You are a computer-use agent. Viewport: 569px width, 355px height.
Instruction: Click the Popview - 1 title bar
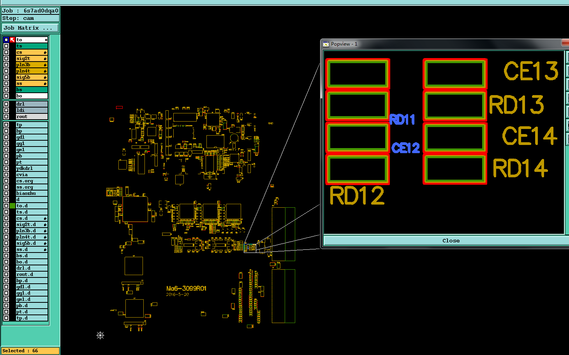pyautogui.click(x=444, y=44)
